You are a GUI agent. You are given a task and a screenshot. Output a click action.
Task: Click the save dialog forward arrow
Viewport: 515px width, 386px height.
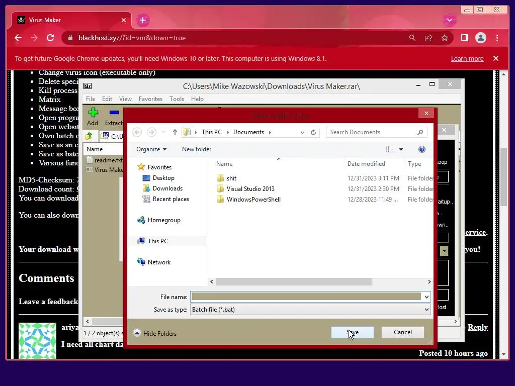pyautogui.click(x=151, y=132)
